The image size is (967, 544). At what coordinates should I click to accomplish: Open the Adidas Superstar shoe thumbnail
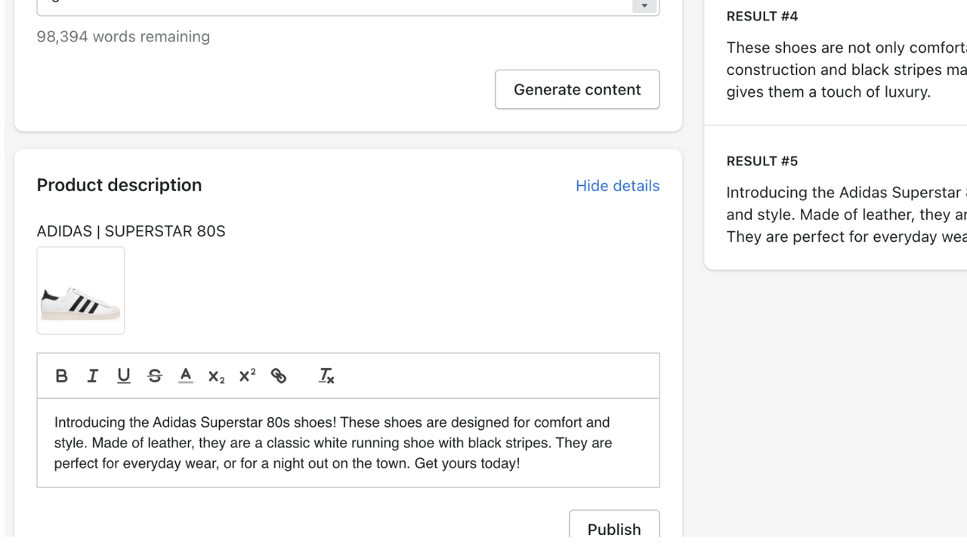[81, 291]
